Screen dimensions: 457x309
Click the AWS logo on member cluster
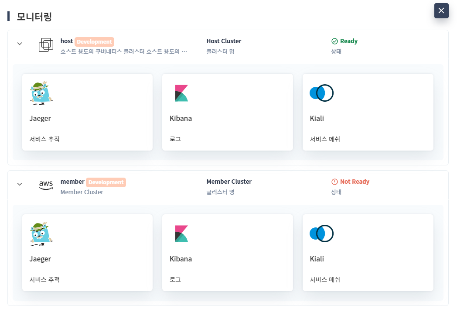(x=46, y=185)
